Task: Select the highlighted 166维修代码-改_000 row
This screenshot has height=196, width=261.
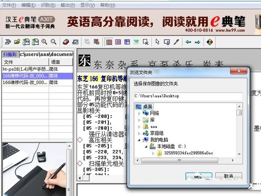Action: (37, 76)
